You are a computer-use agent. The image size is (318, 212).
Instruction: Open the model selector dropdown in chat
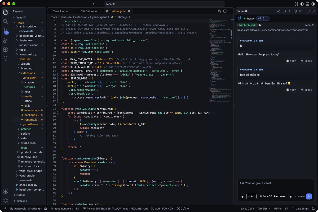297,196
